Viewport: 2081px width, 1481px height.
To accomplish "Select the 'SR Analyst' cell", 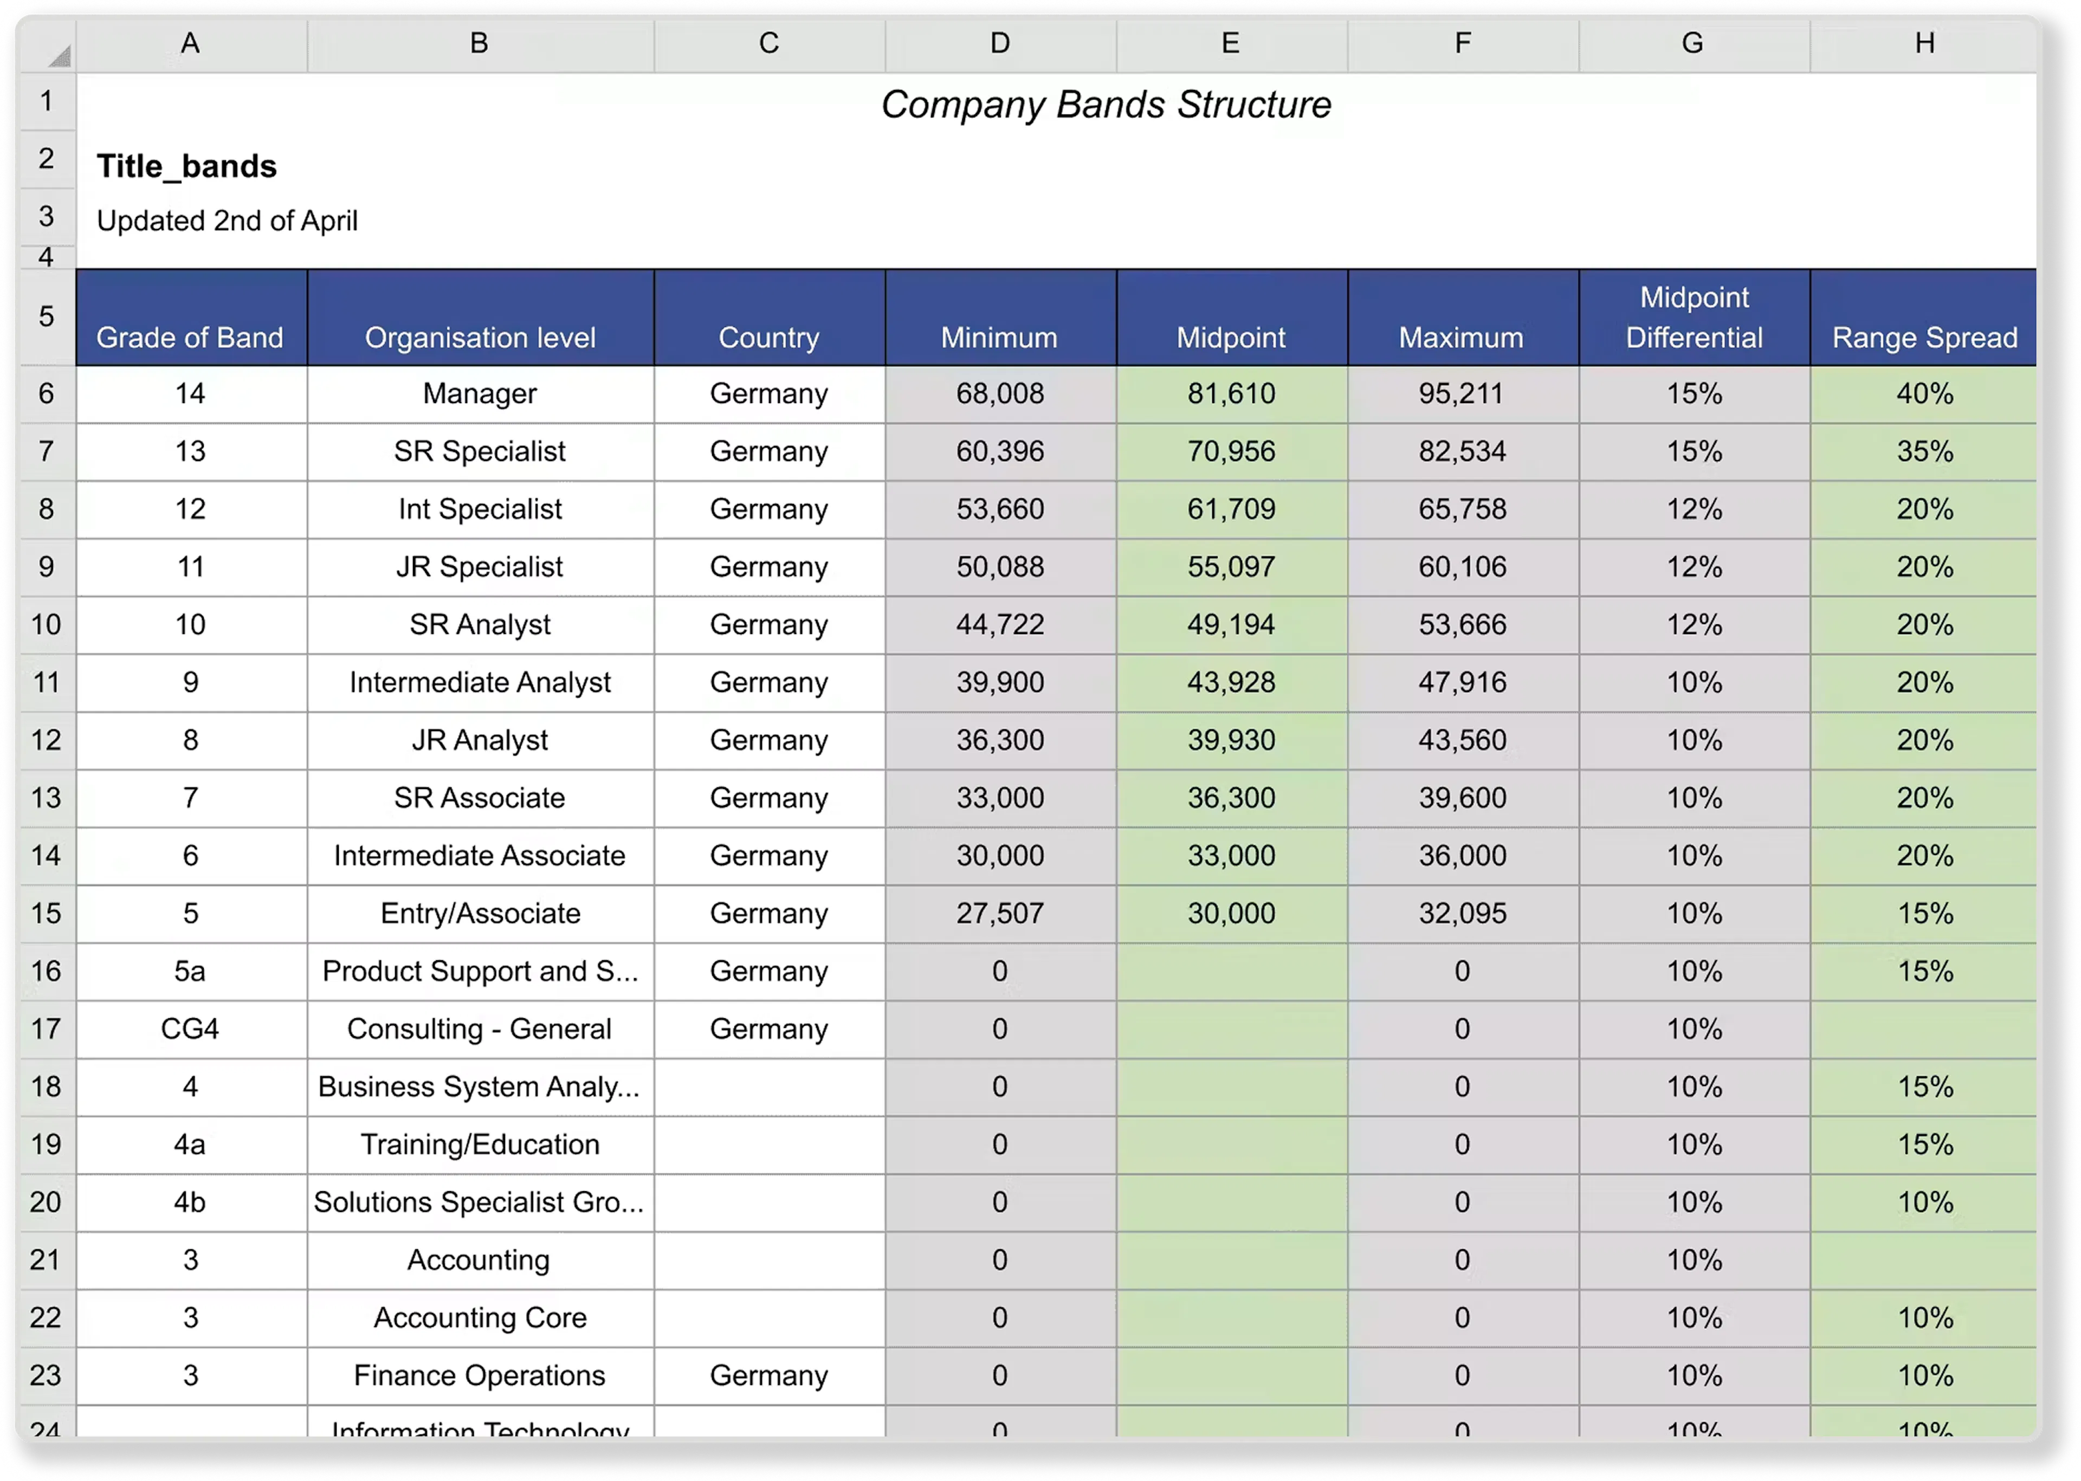I will (x=480, y=625).
